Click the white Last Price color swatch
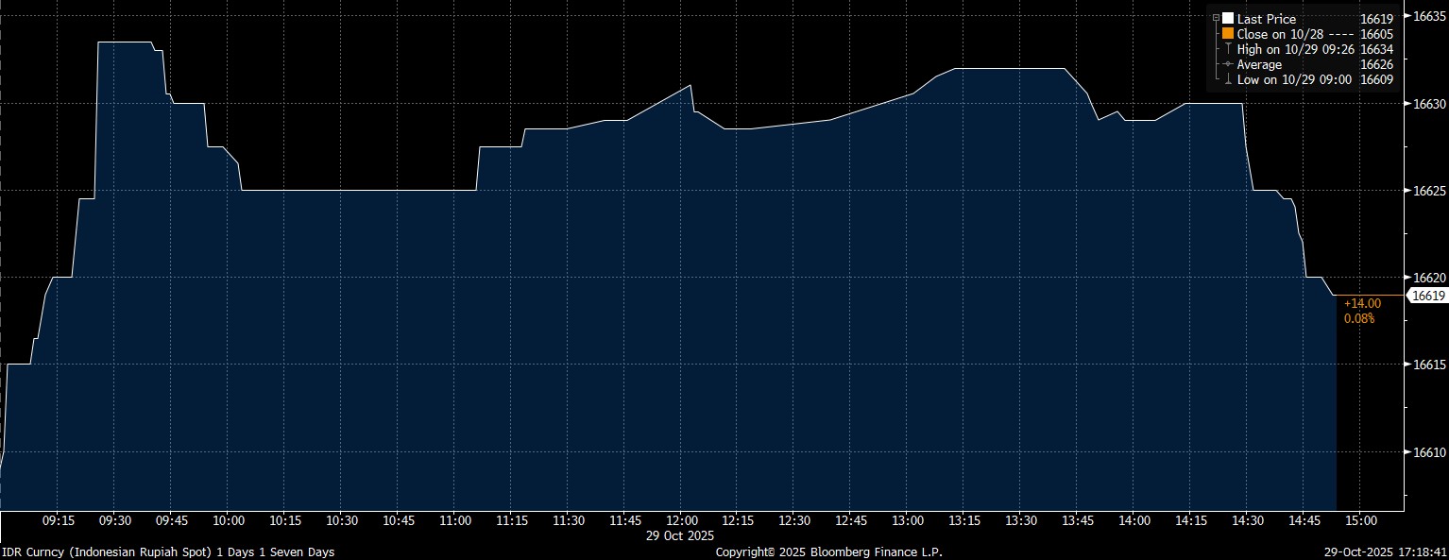The width and height of the screenshot is (1449, 560). (x=1228, y=18)
